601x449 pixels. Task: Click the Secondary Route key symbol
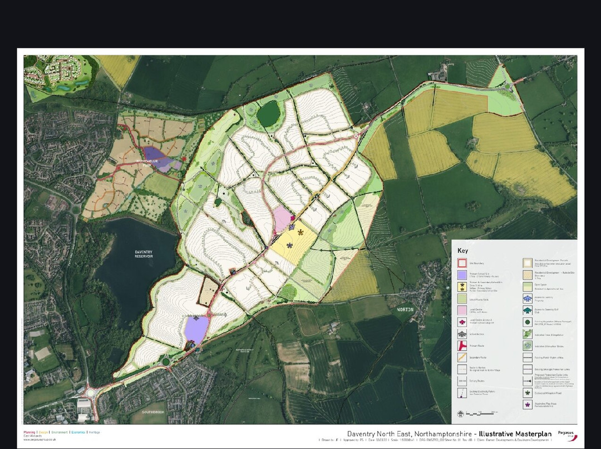tap(462, 358)
